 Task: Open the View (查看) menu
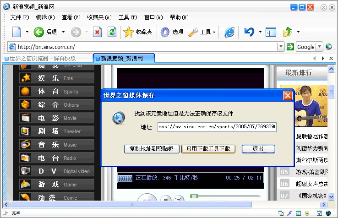[71, 17]
